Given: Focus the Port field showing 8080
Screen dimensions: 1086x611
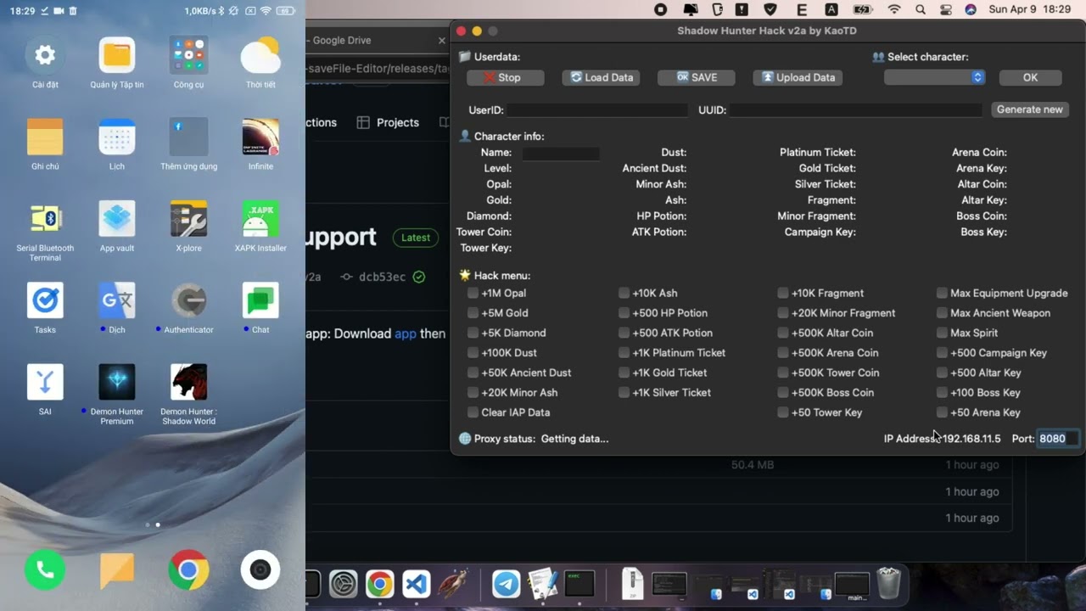Looking at the screenshot, I should coord(1058,439).
